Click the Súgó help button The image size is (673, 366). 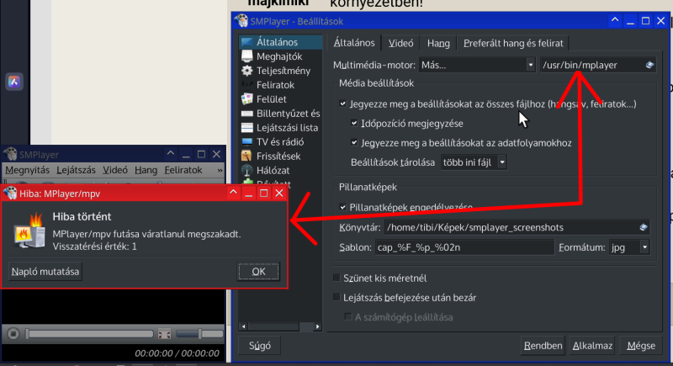coord(260,346)
